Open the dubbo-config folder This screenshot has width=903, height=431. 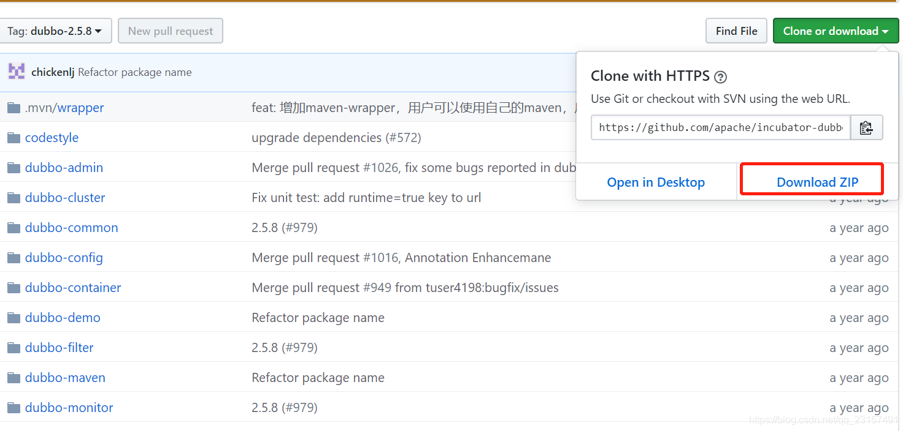point(63,257)
